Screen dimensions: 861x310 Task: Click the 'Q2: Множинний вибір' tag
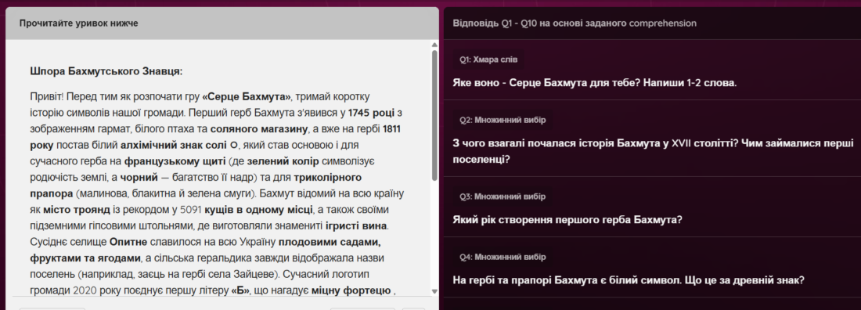pos(503,120)
